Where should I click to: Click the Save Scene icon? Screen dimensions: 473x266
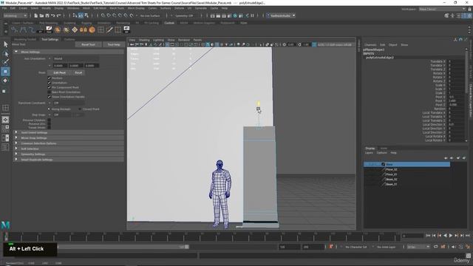tap(47, 16)
